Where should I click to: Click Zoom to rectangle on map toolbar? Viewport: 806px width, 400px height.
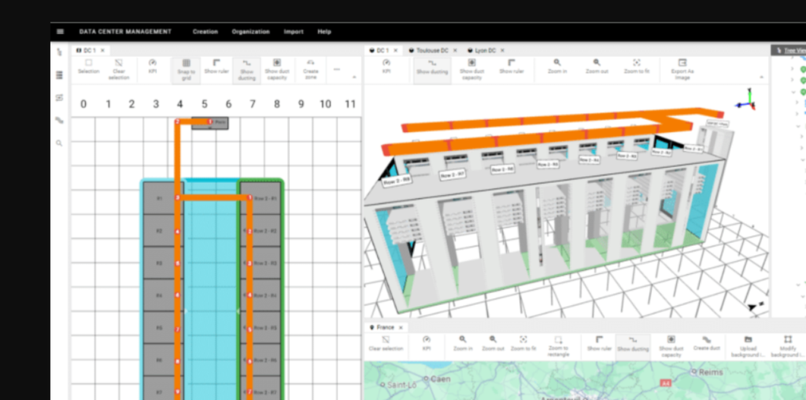click(x=558, y=346)
